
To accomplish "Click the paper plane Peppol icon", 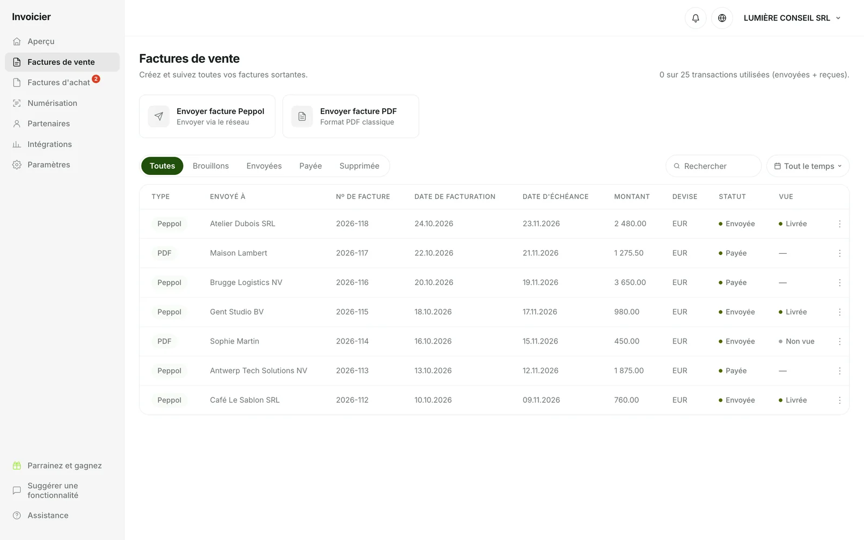I will coord(159,116).
